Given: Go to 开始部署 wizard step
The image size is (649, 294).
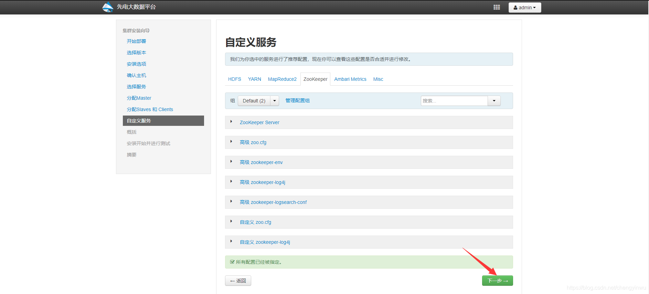Looking at the screenshot, I should coord(136,41).
